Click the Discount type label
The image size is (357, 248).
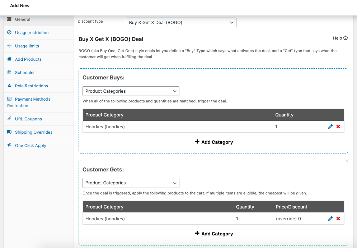click(90, 21)
